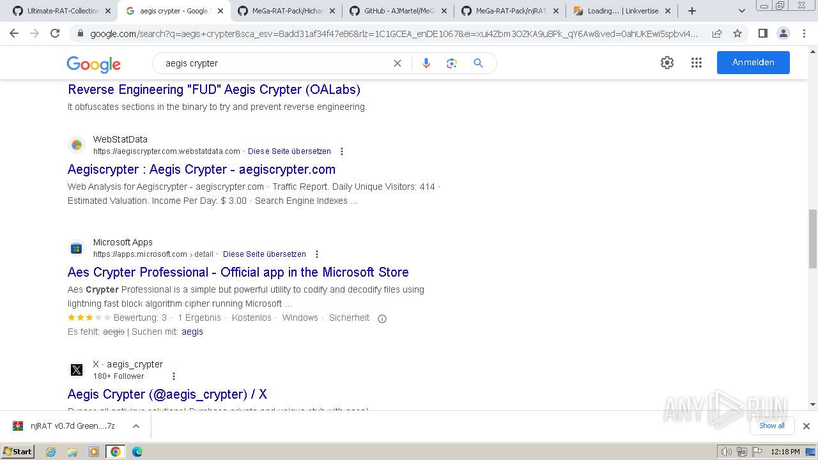Image resolution: width=818 pixels, height=460 pixels.
Task: Click the taskbar clock showing 12:18 PM
Action: pos(785,452)
